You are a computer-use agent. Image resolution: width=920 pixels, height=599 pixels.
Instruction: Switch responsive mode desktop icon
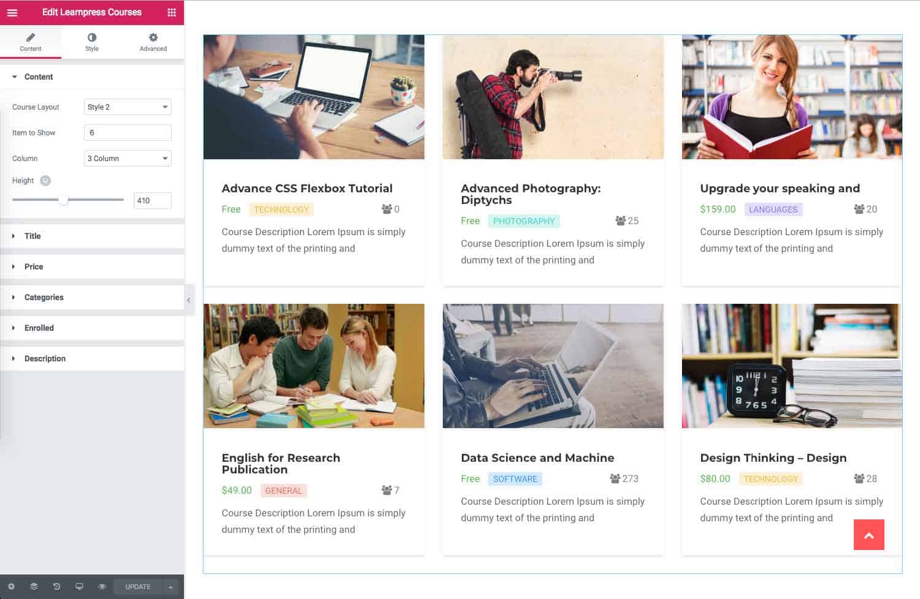pos(79,587)
